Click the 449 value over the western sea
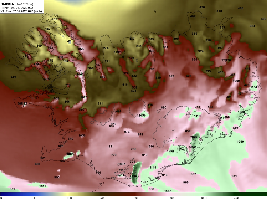Screen dimensions: 267x200 13,77
